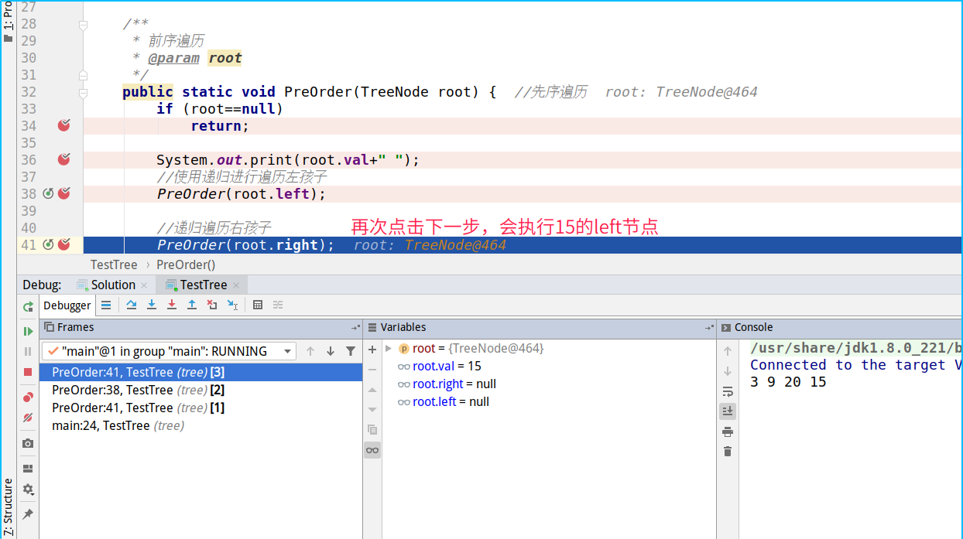963x539 pixels.
Task: Collapse the Javadoc comment fold at line 28
Action: pyautogui.click(x=84, y=24)
